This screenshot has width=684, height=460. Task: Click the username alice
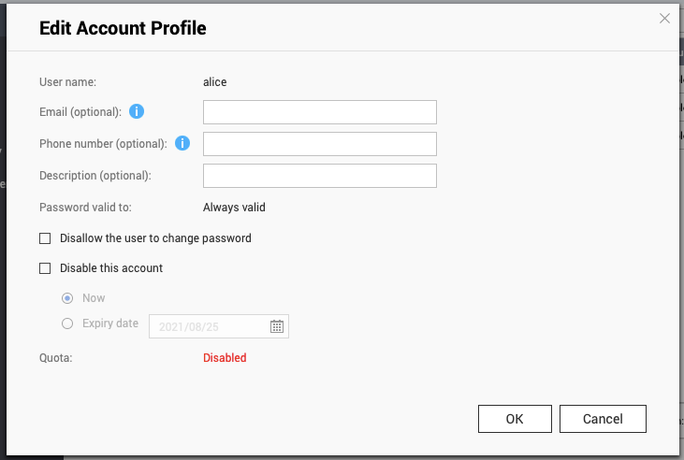click(x=215, y=82)
